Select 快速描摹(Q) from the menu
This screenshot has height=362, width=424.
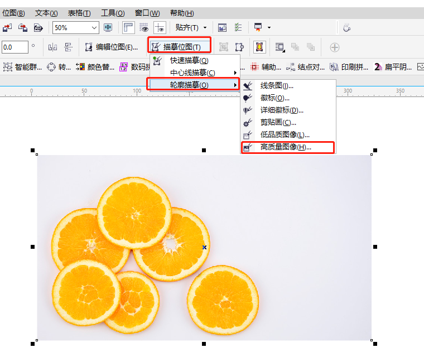[195, 61]
